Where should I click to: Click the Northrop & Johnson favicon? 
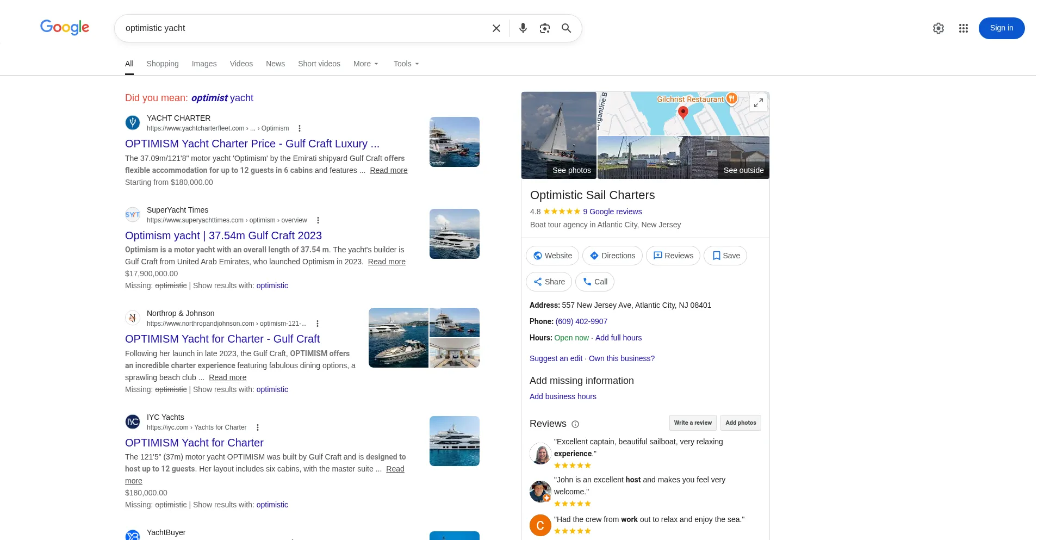pos(133,318)
